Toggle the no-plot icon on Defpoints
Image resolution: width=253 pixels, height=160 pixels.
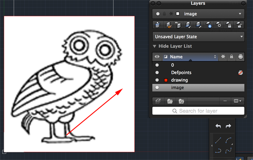coord(240,73)
